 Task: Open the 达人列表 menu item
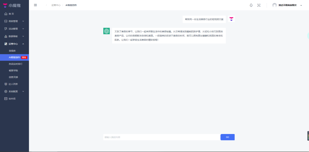coord(13,84)
